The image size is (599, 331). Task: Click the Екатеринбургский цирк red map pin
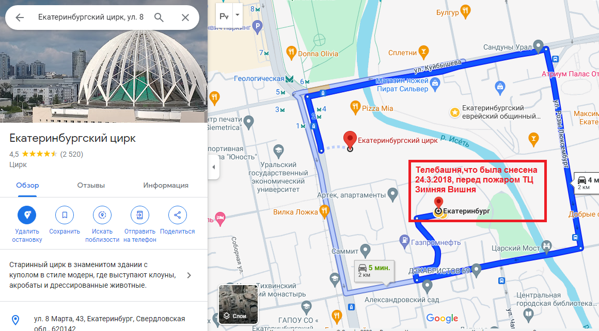point(350,140)
